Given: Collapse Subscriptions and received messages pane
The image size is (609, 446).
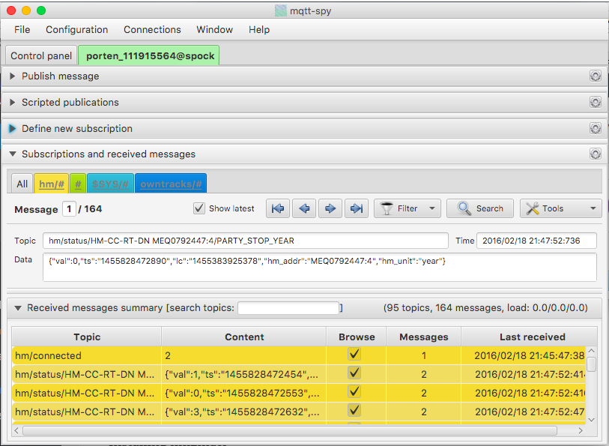Looking at the screenshot, I should (x=13, y=154).
